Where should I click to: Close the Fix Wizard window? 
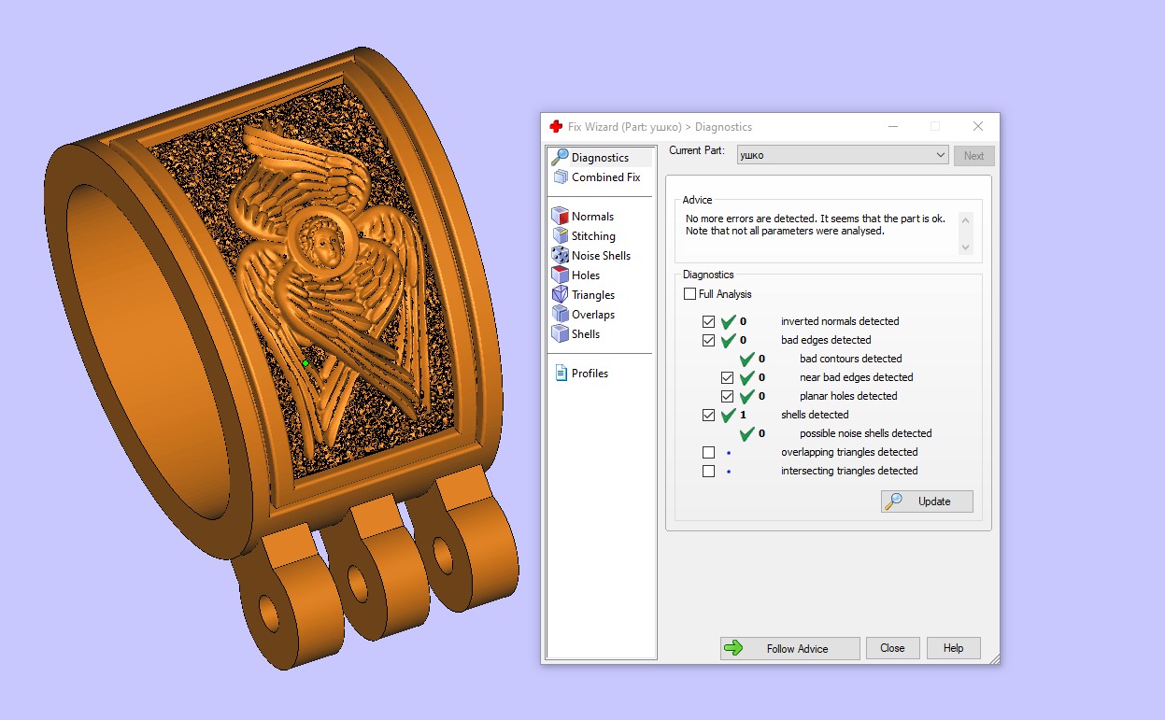[977, 126]
